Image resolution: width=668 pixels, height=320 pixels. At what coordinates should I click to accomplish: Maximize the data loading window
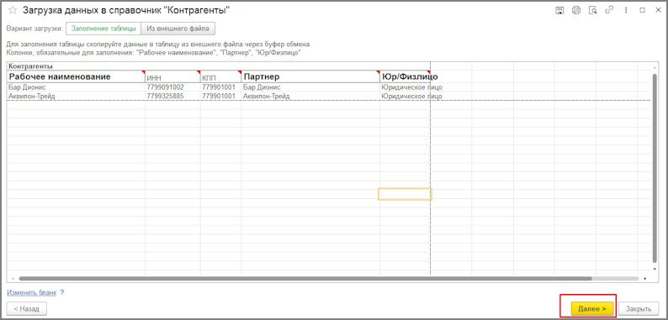point(642,11)
